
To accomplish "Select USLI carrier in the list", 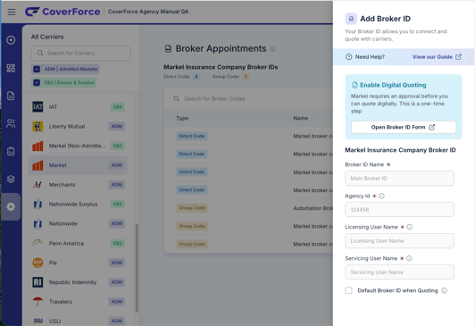I will [x=79, y=321].
